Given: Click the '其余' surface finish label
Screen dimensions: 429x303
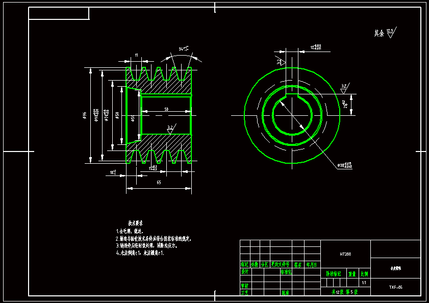Looking at the screenshot, I should point(379,33).
